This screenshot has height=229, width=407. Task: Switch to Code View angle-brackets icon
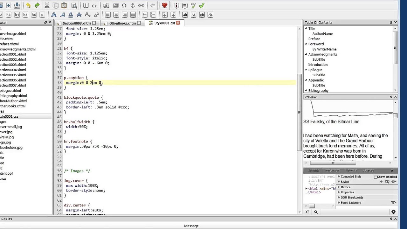tap(94, 5)
